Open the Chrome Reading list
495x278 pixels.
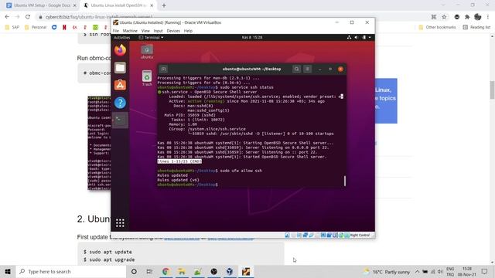coord(476,28)
